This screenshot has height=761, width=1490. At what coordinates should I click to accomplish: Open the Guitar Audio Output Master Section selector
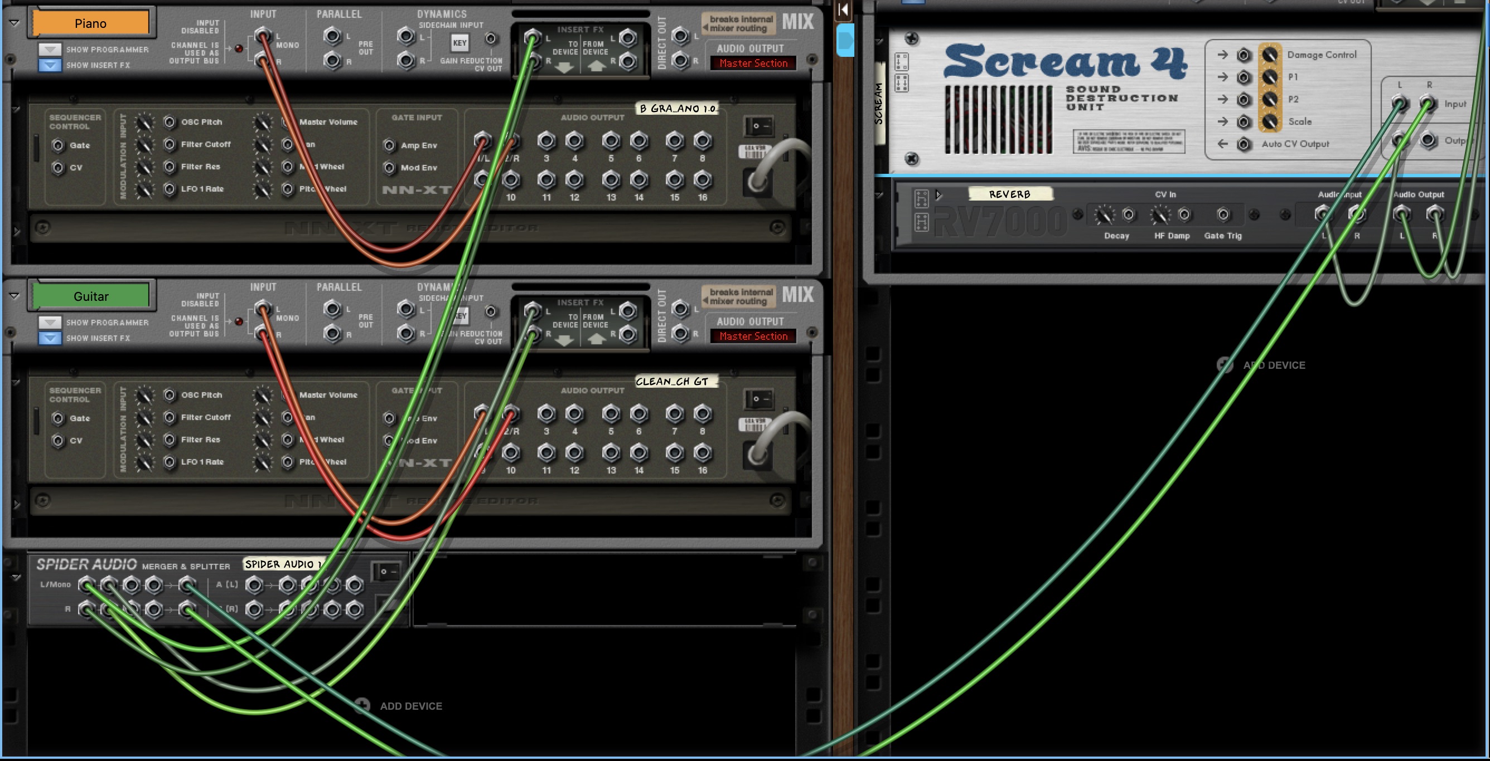coord(753,336)
